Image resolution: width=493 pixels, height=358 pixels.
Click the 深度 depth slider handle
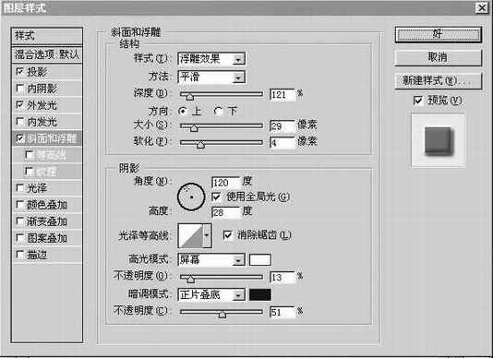pyautogui.click(x=189, y=97)
